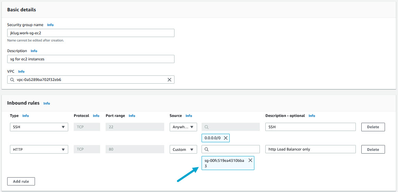Click the security group Description input field
This screenshot has height=192, width=398.
coord(91,59)
